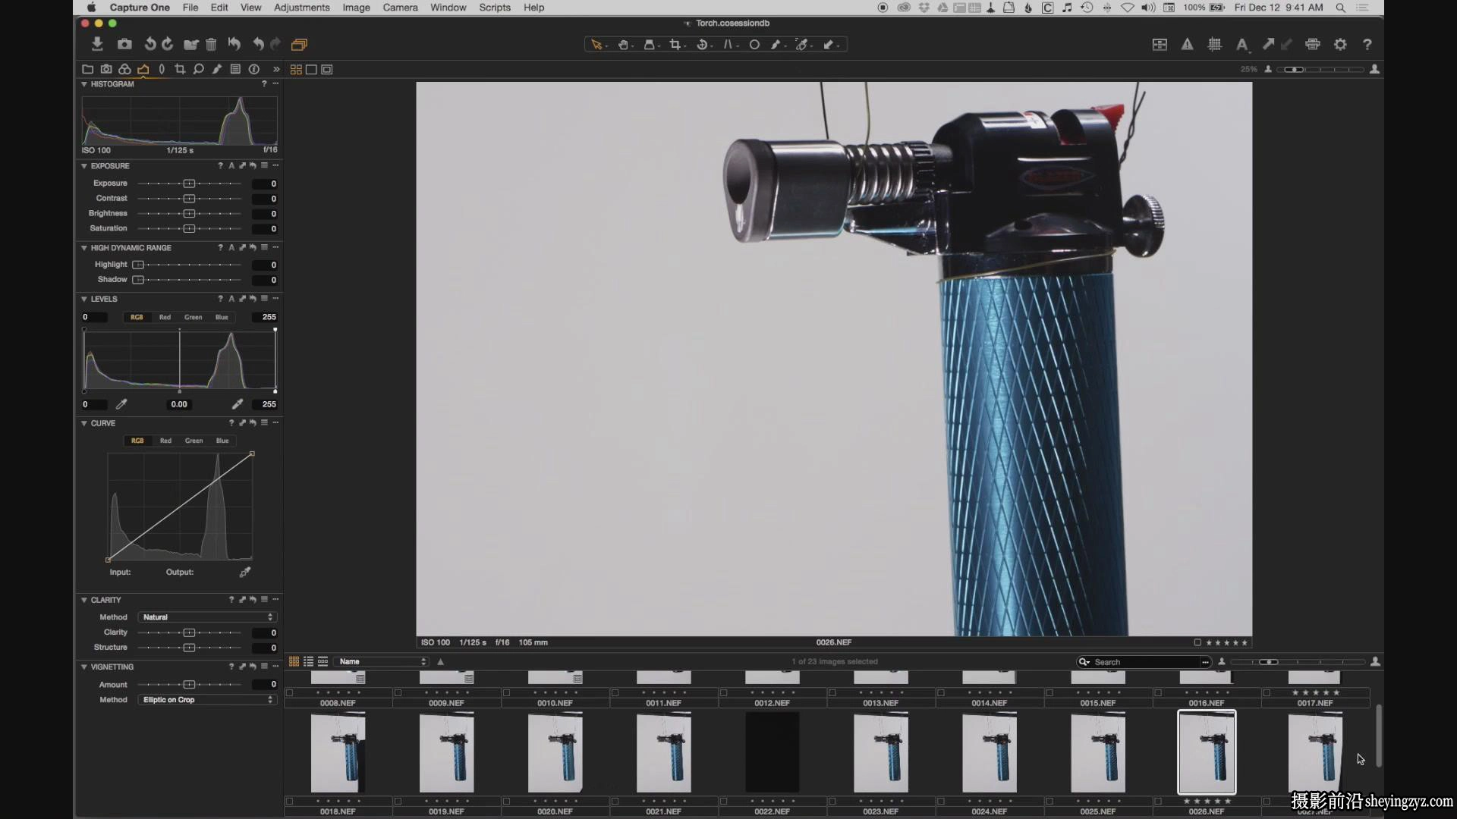Click the Reset adjustments icon
Image resolution: width=1457 pixels, height=819 pixels.
click(234, 44)
